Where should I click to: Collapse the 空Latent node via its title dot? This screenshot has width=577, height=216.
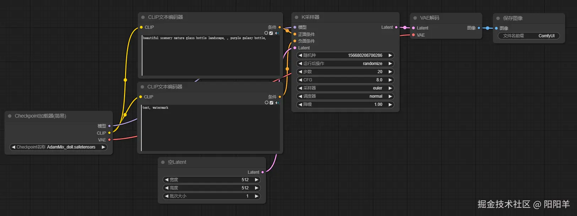point(163,162)
